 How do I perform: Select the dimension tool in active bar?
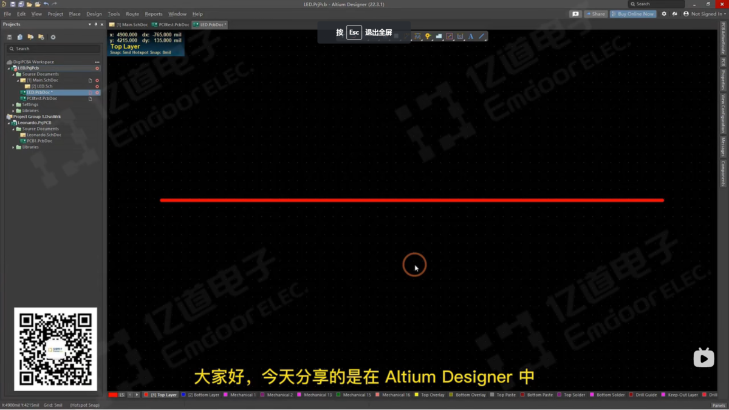[x=460, y=36]
